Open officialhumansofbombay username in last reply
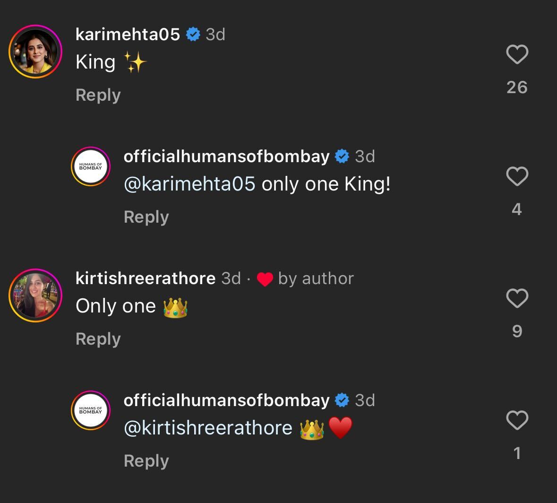The width and height of the screenshot is (557, 503). (226, 400)
